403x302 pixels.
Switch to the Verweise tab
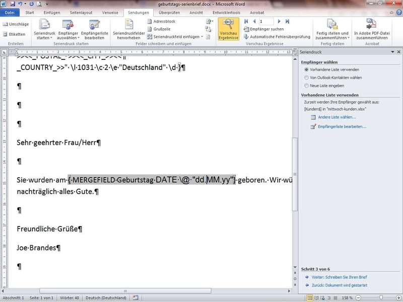tap(110, 12)
